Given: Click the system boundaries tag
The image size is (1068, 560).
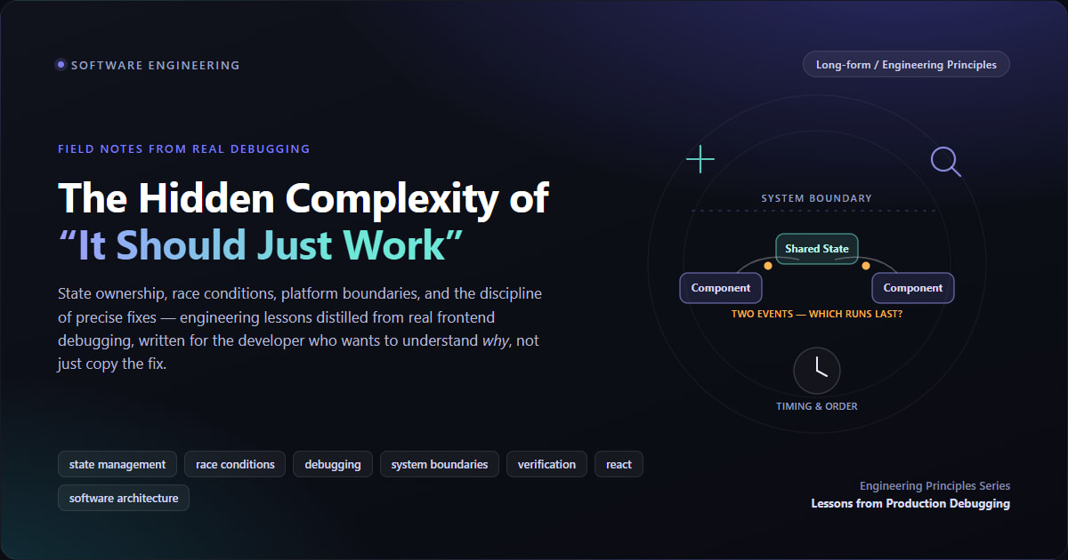Looking at the screenshot, I should 440,464.
